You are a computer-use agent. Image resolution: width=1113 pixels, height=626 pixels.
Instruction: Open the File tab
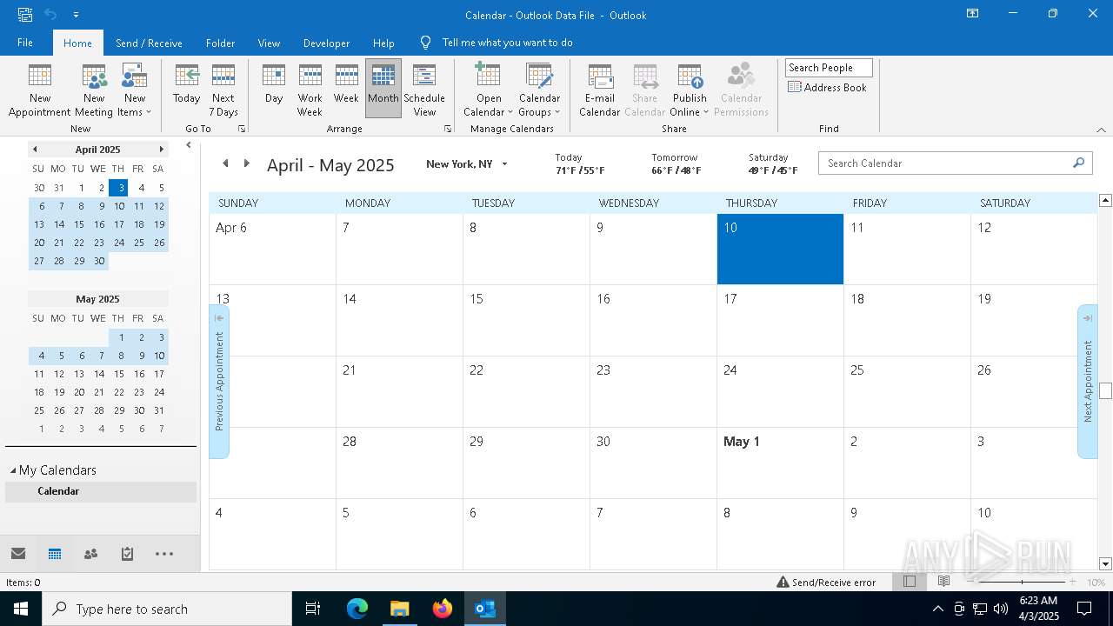click(25, 43)
